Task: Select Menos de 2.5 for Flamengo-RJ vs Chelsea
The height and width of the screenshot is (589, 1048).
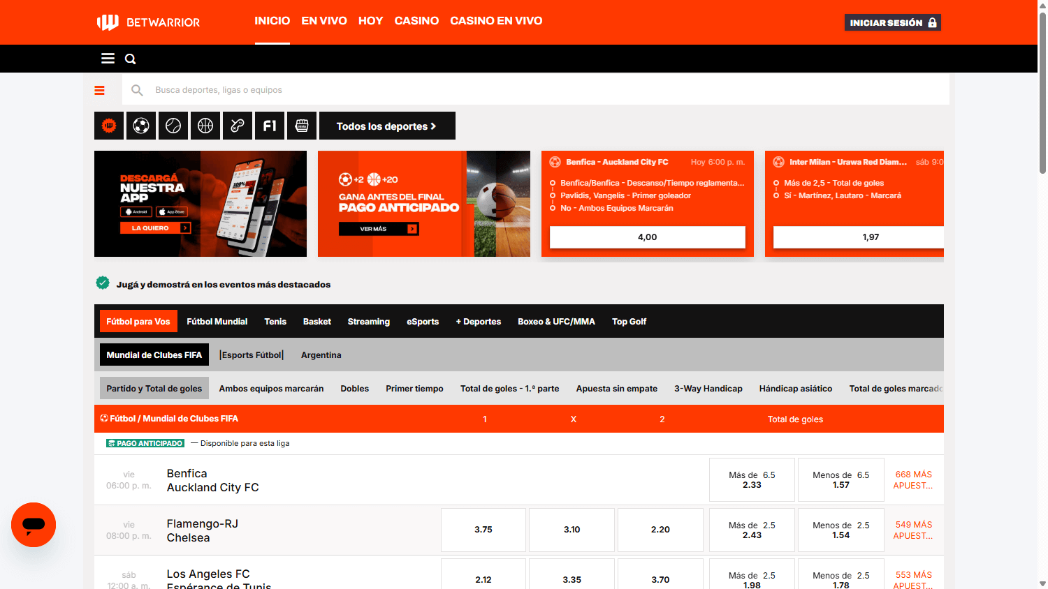Action: pyautogui.click(x=840, y=530)
